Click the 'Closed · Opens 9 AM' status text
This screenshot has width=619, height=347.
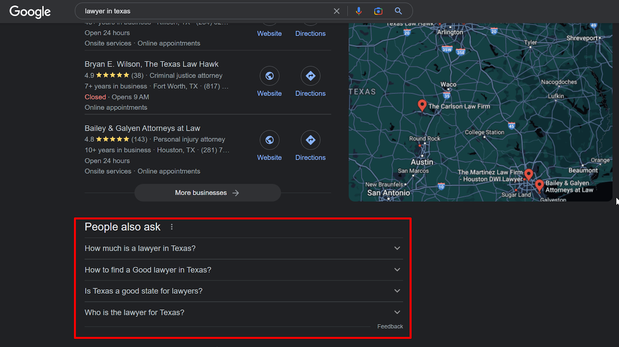point(117,97)
